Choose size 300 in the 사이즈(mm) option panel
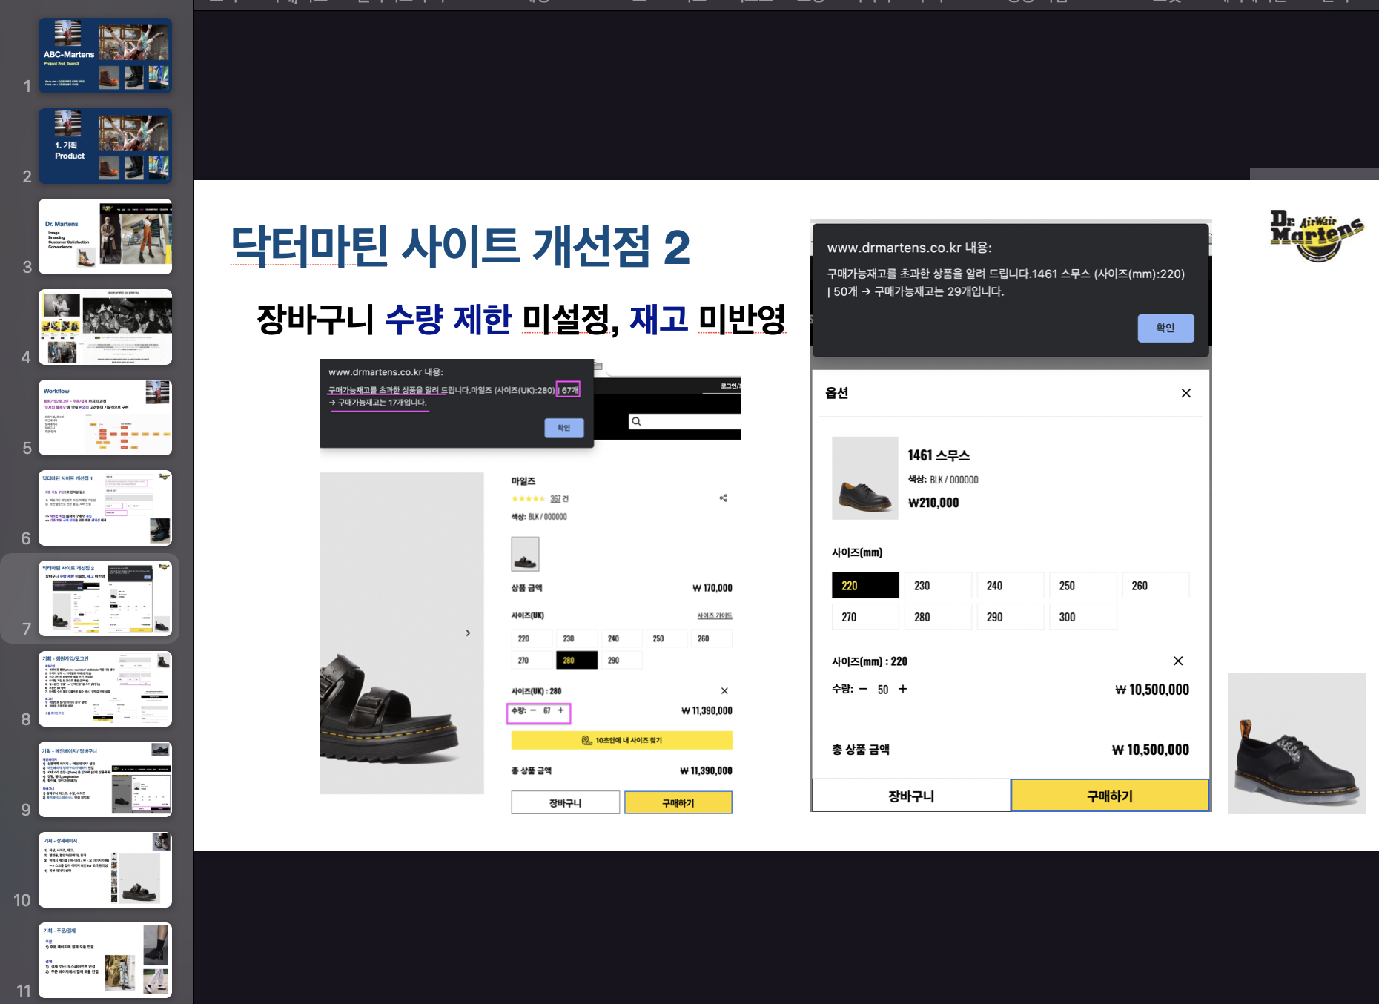This screenshot has height=1004, width=1379. 1083,617
